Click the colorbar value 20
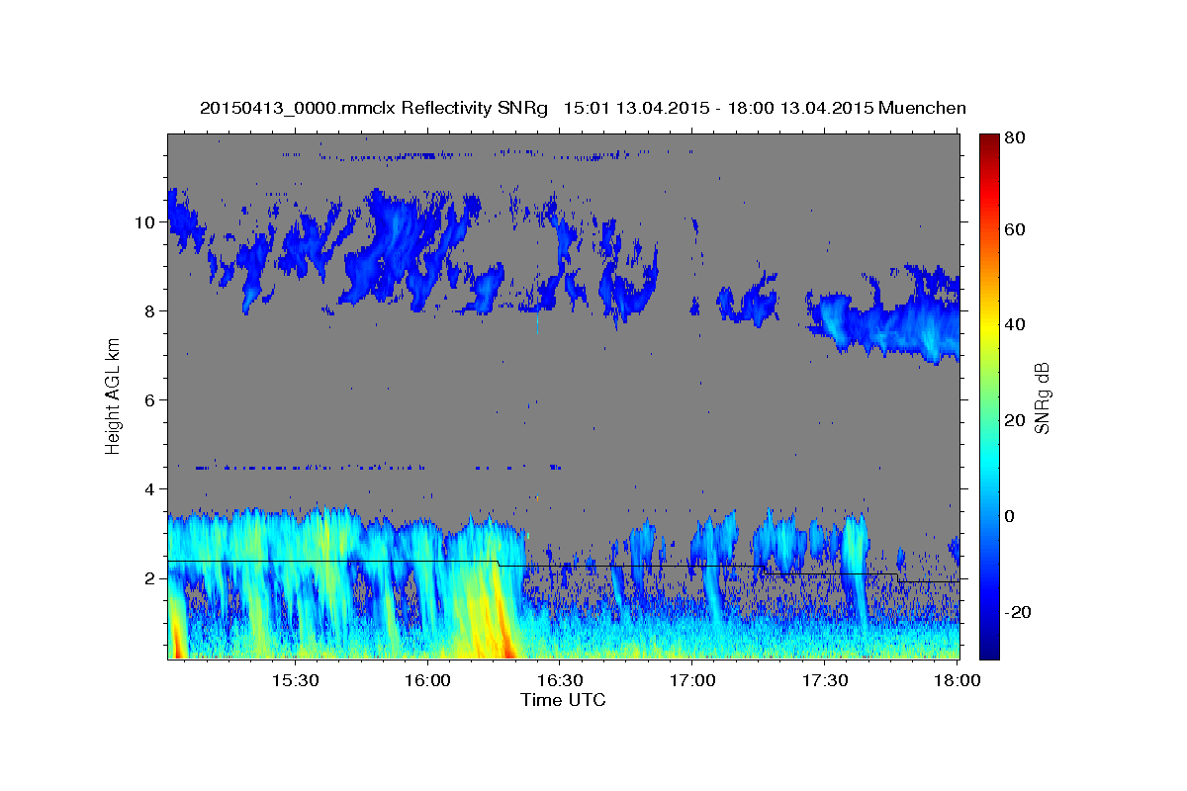Screen dimensions: 1187x791 pos(1017,420)
